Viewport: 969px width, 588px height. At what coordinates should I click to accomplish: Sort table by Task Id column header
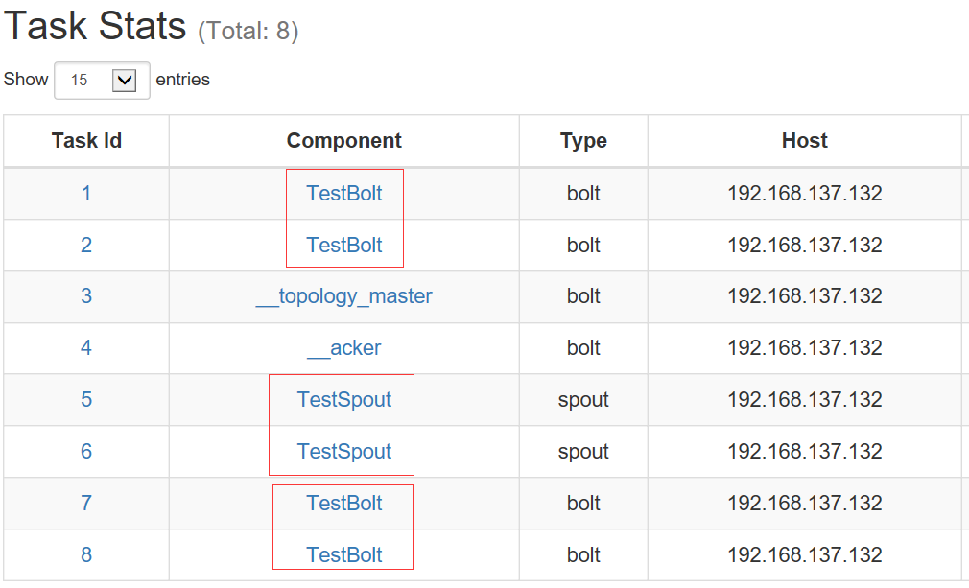pos(86,141)
